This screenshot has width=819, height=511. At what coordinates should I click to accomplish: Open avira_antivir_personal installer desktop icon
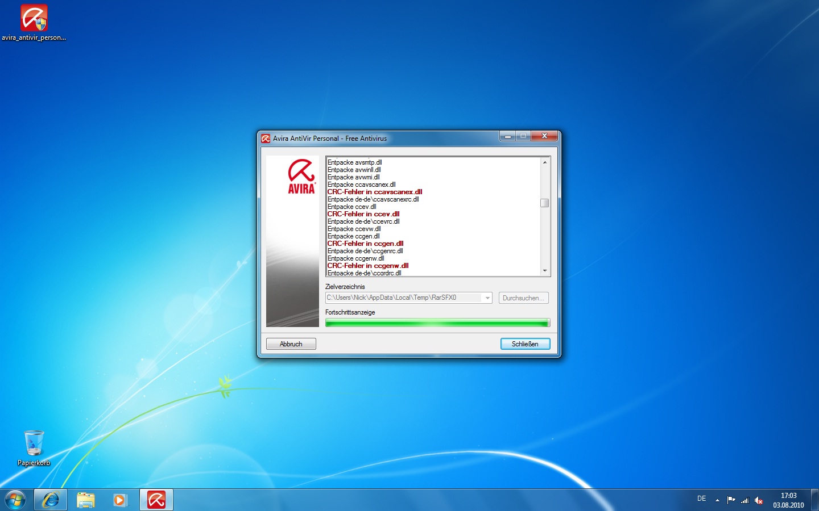pyautogui.click(x=34, y=23)
